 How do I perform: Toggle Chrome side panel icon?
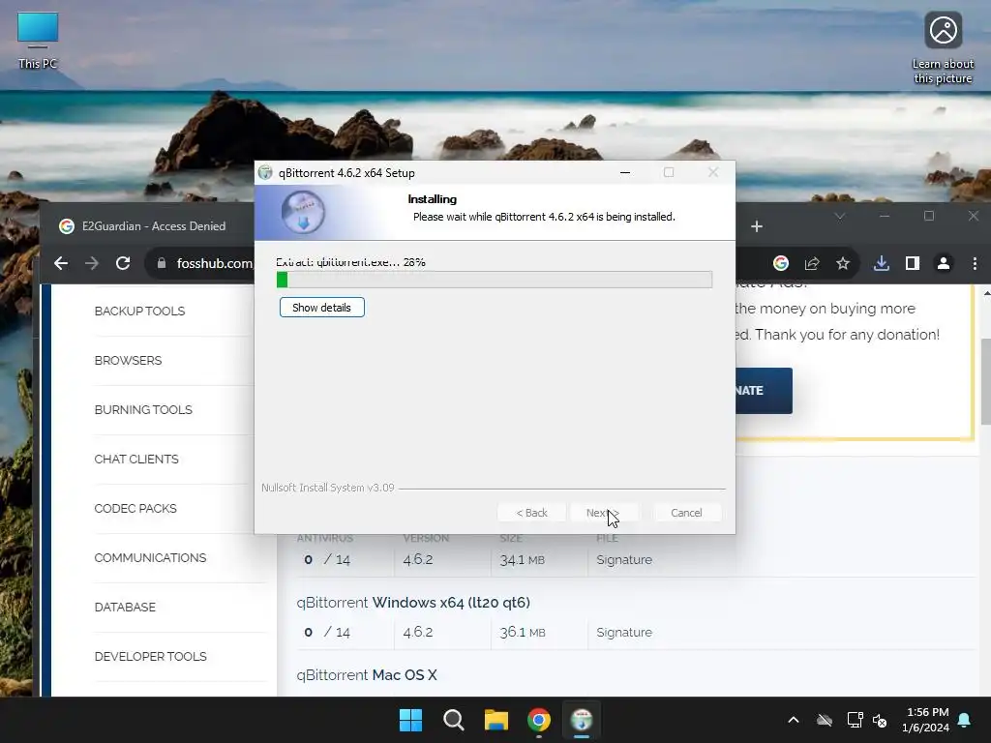pyautogui.click(x=912, y=263)
